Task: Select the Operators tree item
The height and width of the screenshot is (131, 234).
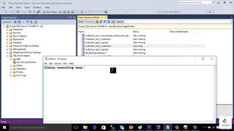Action: click(x=21, y=69)
